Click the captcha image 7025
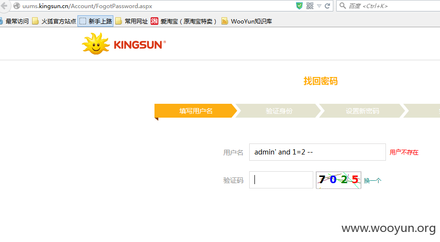The image size is (440, 242). coord(339,180)
